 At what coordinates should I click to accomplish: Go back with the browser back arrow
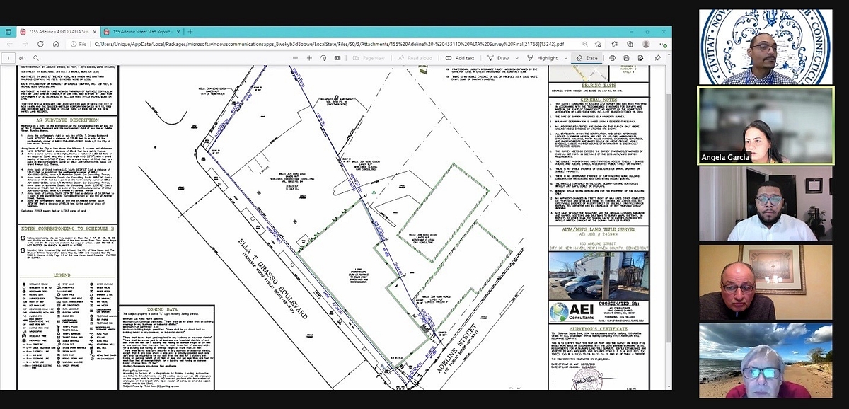coord(9,44)
